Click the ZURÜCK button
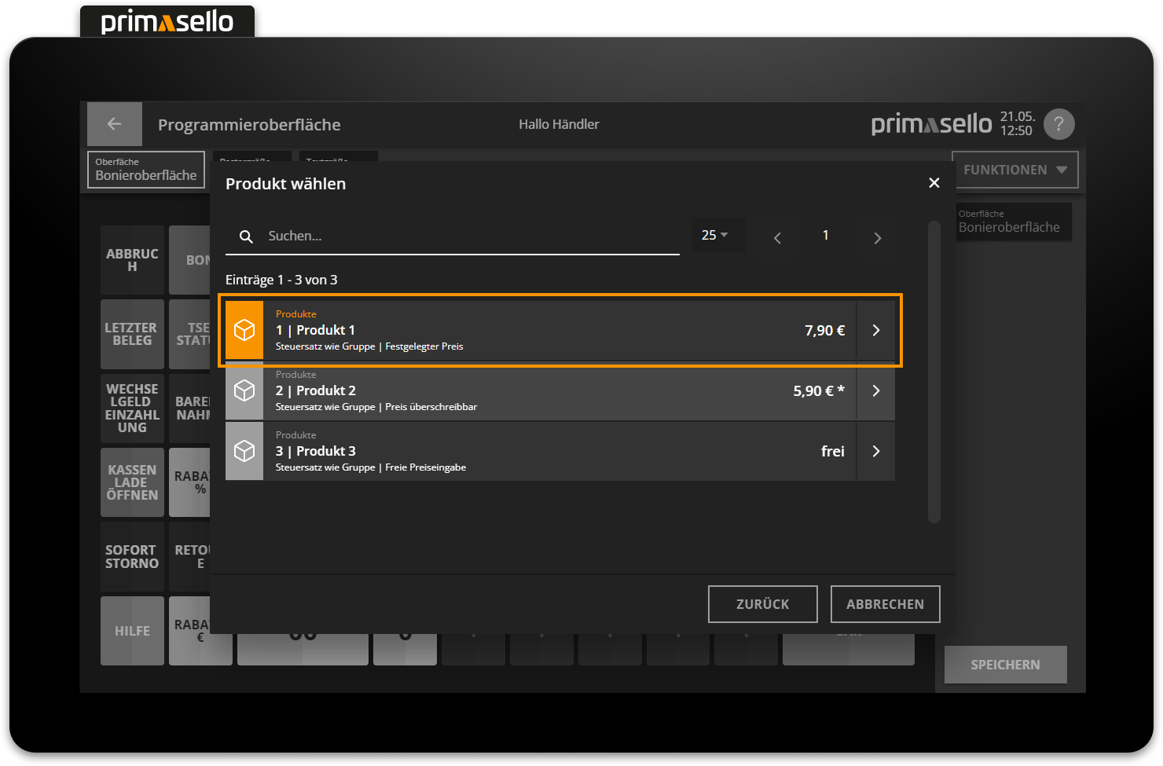Image resolution: width=1163 pixels, height=766 pixels. click(761, 603)
